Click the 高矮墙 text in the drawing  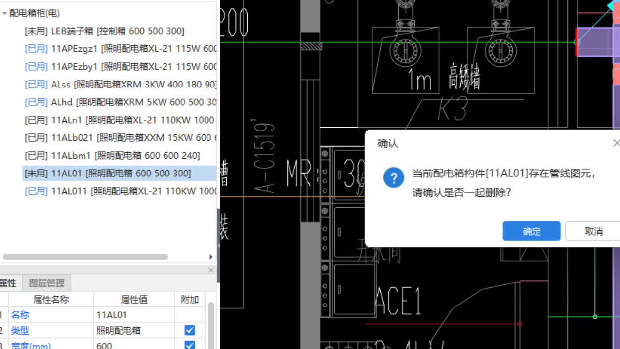click(464, 77)
